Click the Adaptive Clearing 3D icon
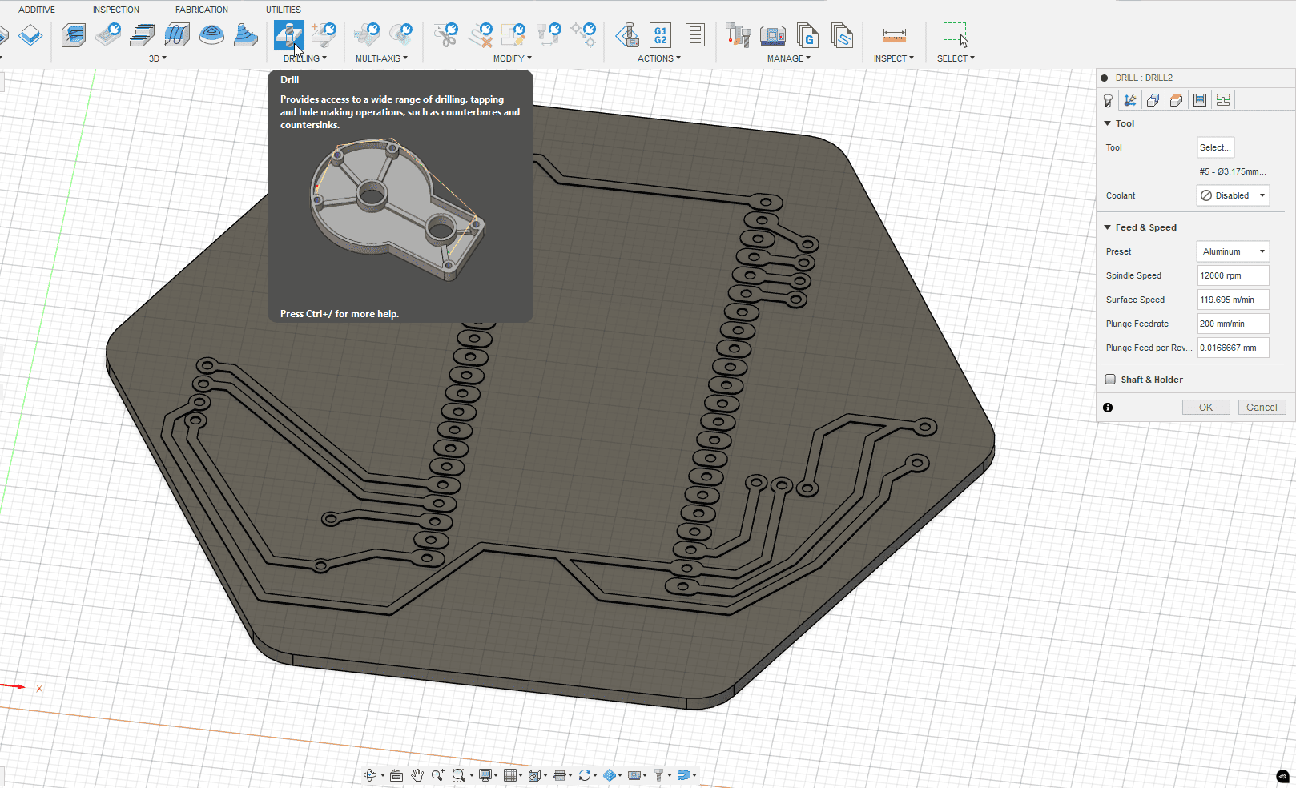This screenshot has height=788, width=1296. 73,35
